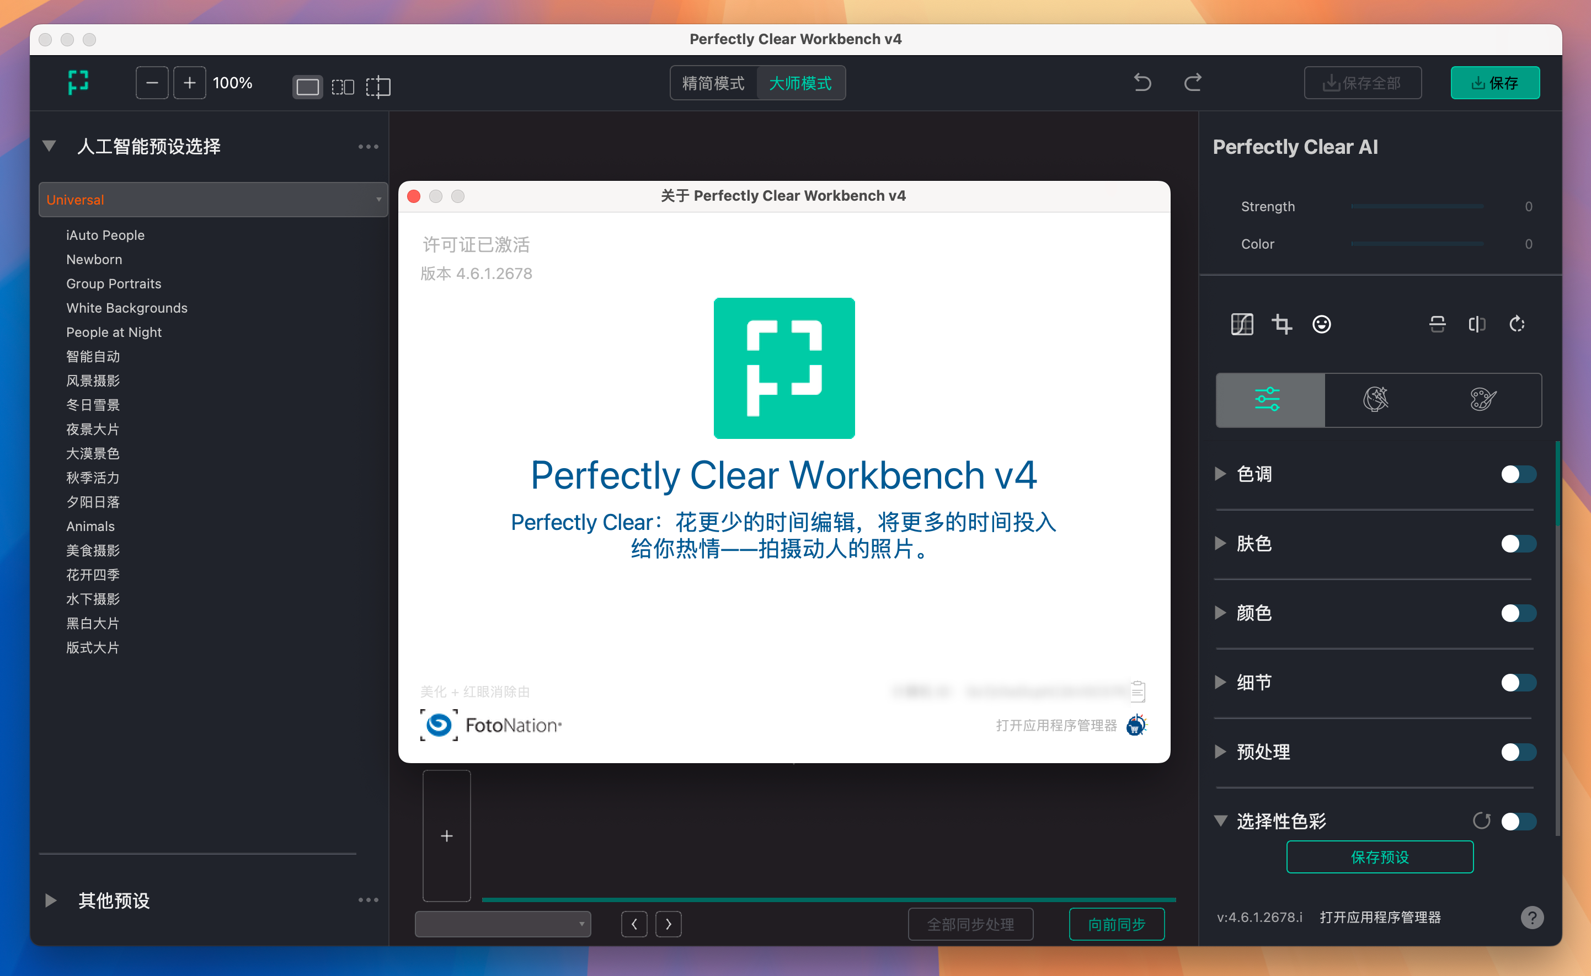Image resolution: width=1591 pixels, height=976 pixels.
Task: Open help with the question mark icon
Action: click(1531, 917)
